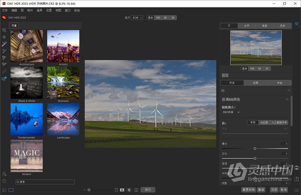This screenshot has width=301, height=195.
Task: Click the export icon under the Layers tabs
Action: 223,90
